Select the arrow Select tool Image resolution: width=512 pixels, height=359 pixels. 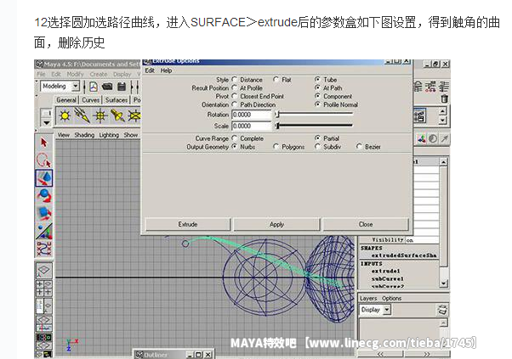[43, 143]
